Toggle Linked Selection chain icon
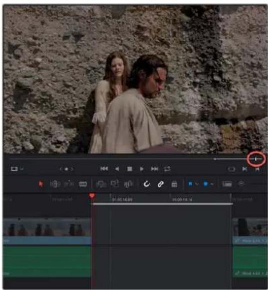 [x=161, y=184]
